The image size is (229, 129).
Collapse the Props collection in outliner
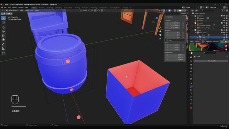(x=193, y=30)
